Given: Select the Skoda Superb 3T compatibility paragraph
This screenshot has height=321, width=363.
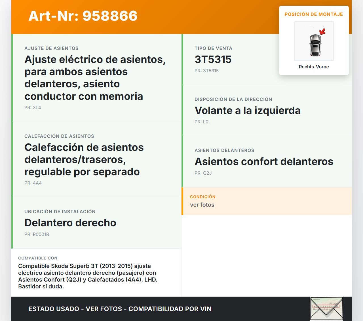Looking at the screenshot, I should 88,276.
